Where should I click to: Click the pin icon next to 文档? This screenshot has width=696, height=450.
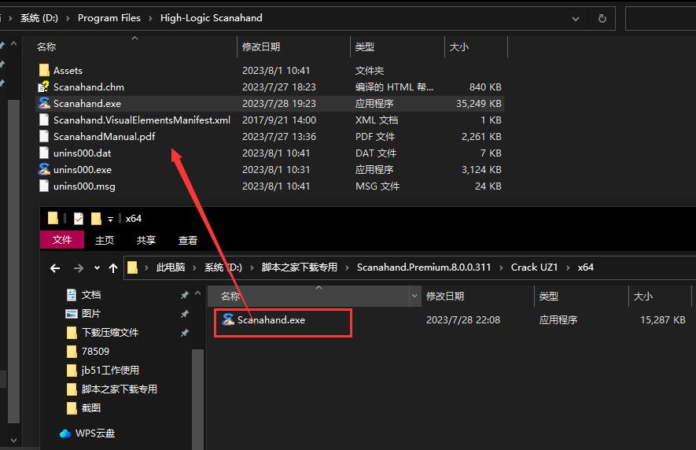pyautogui.click(x=185, y=295)
